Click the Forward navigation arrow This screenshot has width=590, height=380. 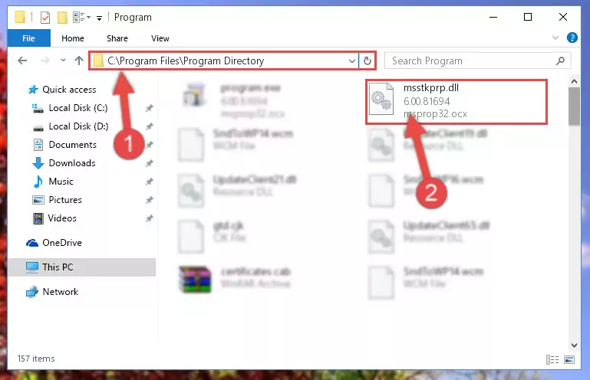pos(44,61)
